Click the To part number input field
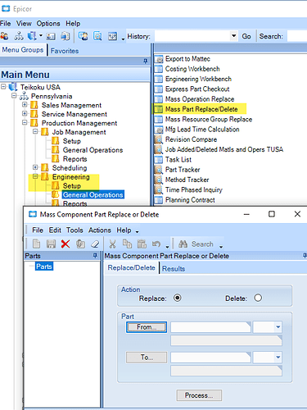 (210, 358)
